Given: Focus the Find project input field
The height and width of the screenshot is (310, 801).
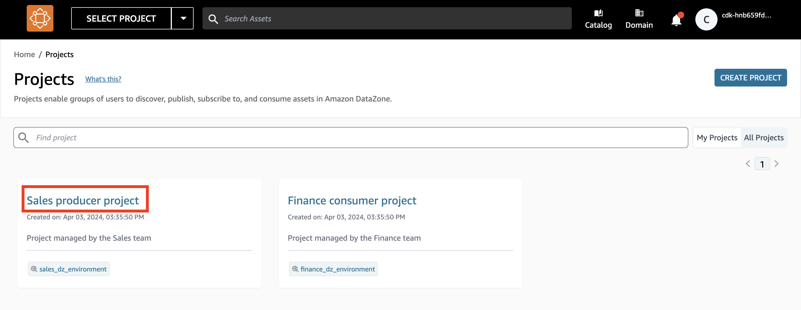Looking at the screenshot, I should [x=358, y=138].
